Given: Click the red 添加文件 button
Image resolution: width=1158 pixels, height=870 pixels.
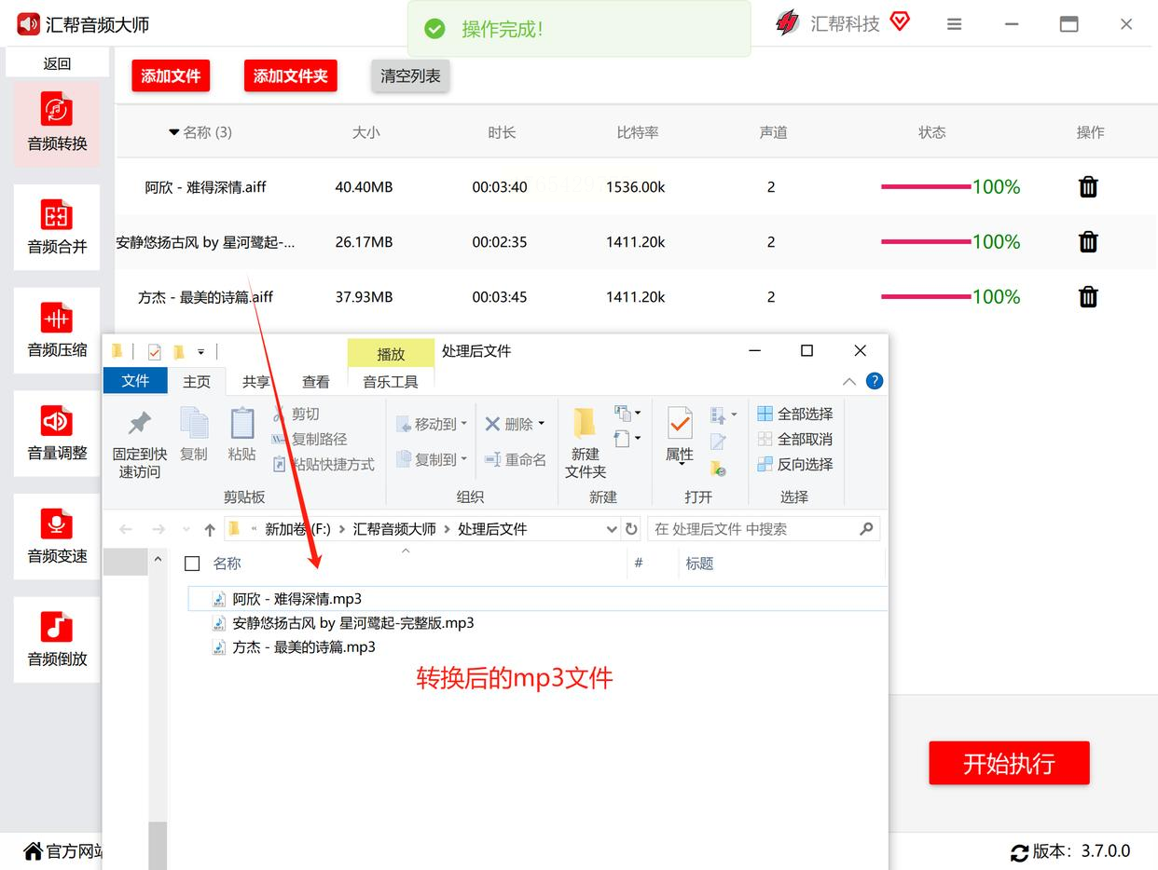Looking at the screenshot, I should [x=171, y=76].
